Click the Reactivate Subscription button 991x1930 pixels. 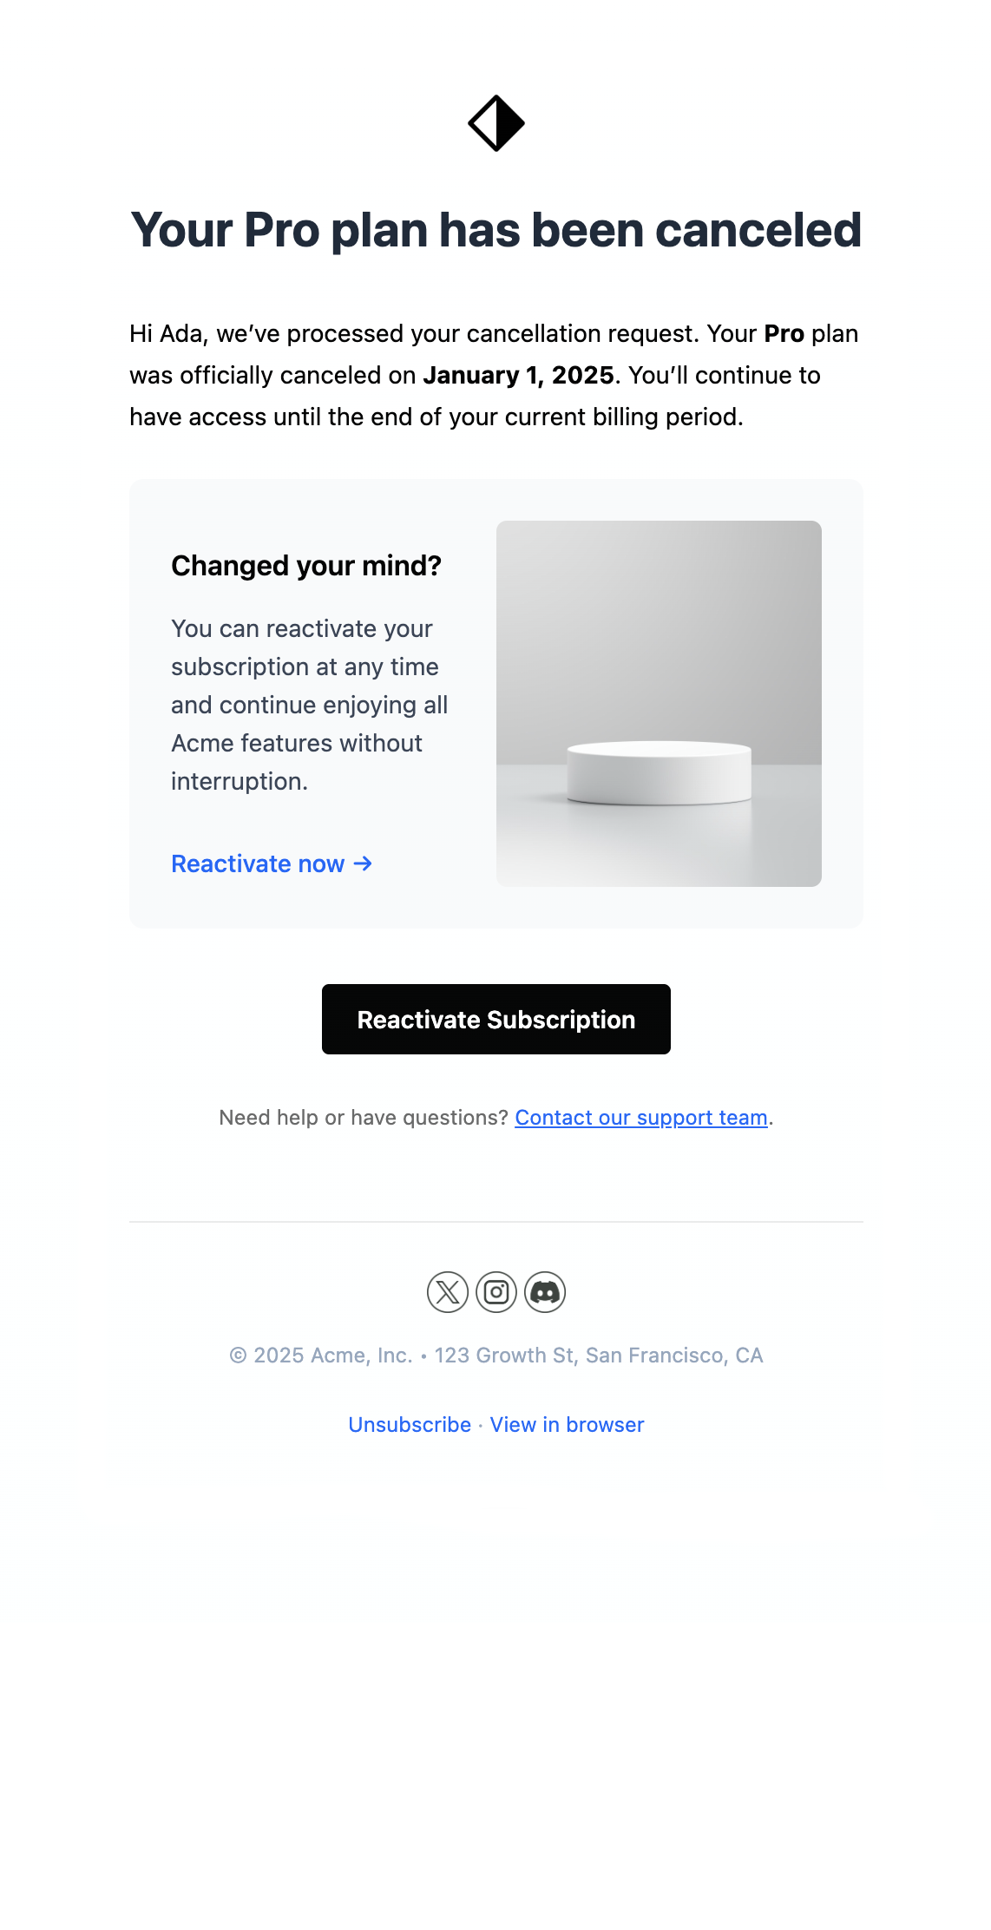pyautogui.click(x=496, y=1019)
